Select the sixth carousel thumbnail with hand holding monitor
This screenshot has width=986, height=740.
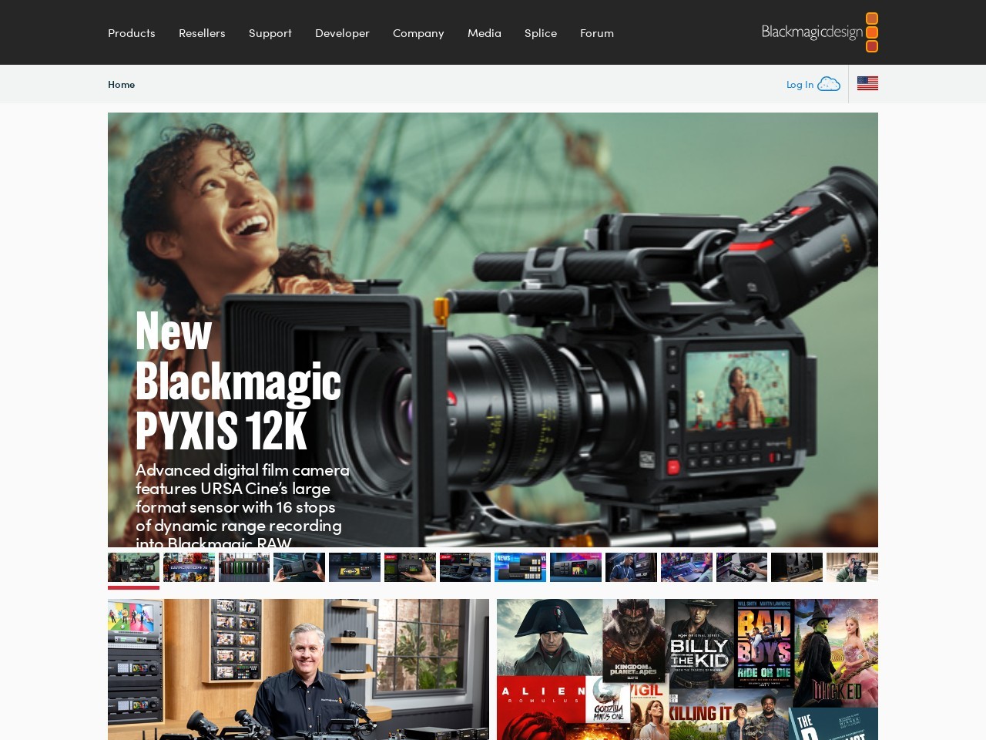pos(410,567)
